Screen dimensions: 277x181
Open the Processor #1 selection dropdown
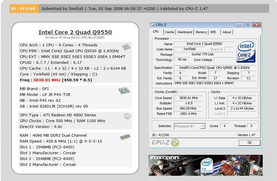(203, 126)
